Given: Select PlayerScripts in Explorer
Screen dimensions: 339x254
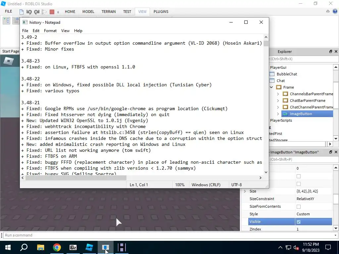Looking at the screenshot, I should click(281, 120).
